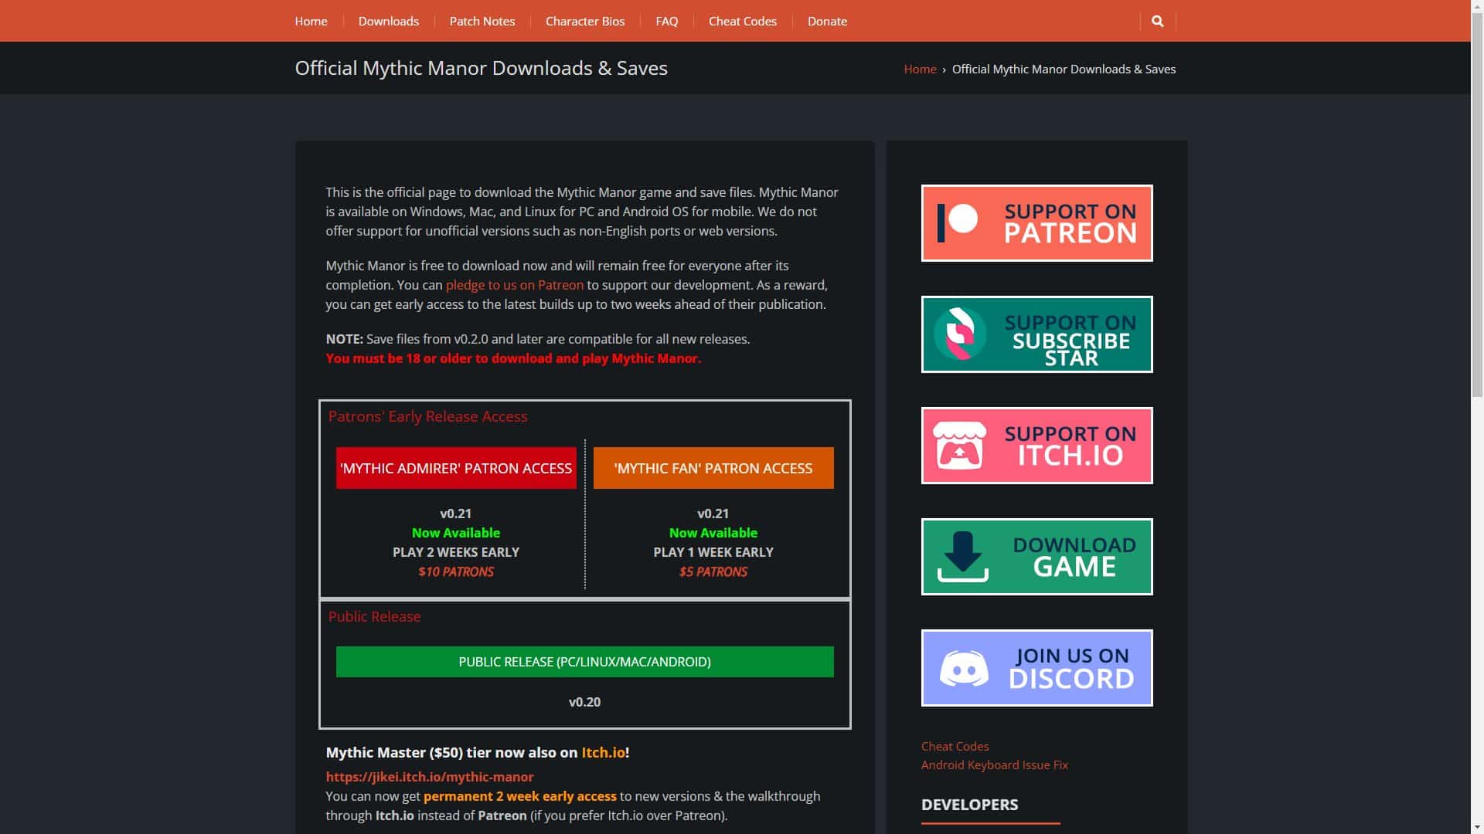This screenshot has height=834, width=1484.
Task: Click the vertical page scrollbar thumb
Action: [1477, 205]
